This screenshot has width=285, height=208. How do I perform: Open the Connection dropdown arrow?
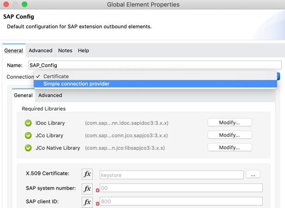278,76
